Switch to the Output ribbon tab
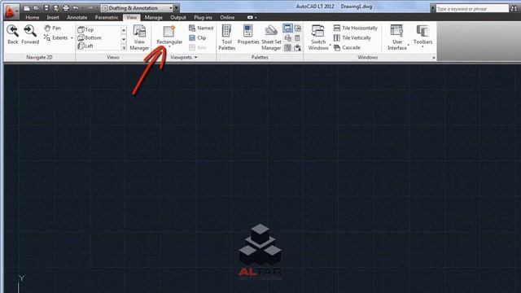This screenshot has width=521, height=293. (178, 17)
